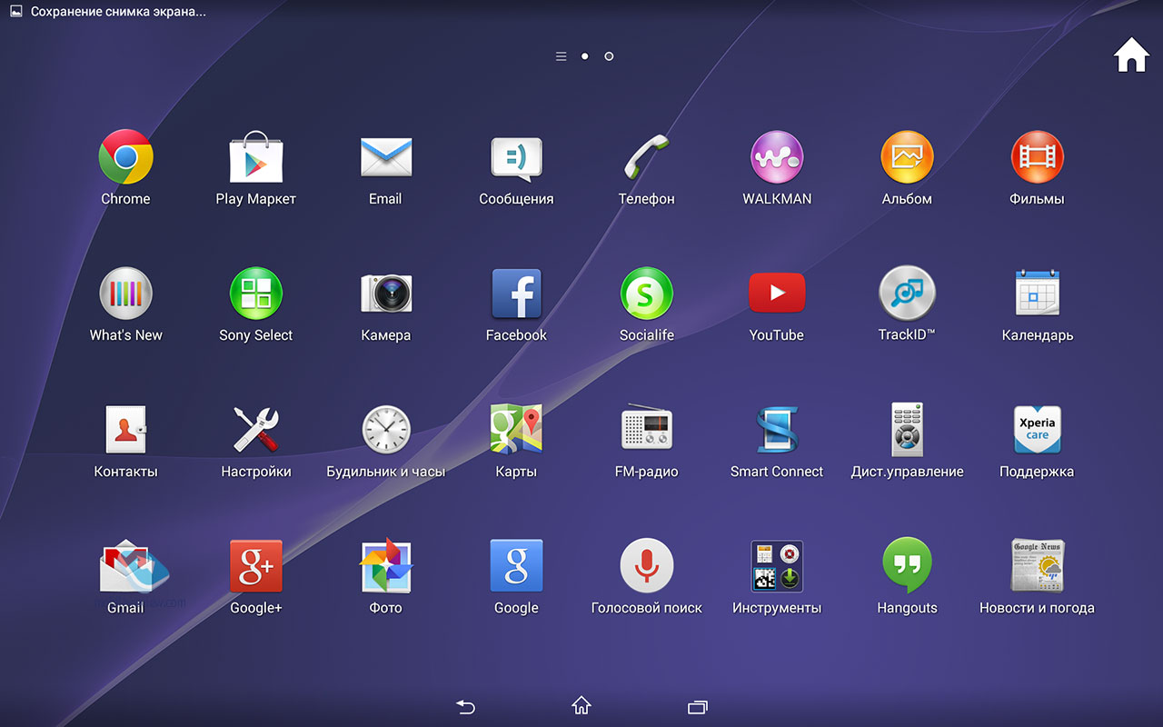Launch the Телефон dialer
Viewport: 1163px width, 727px height.
pos(646,157)
